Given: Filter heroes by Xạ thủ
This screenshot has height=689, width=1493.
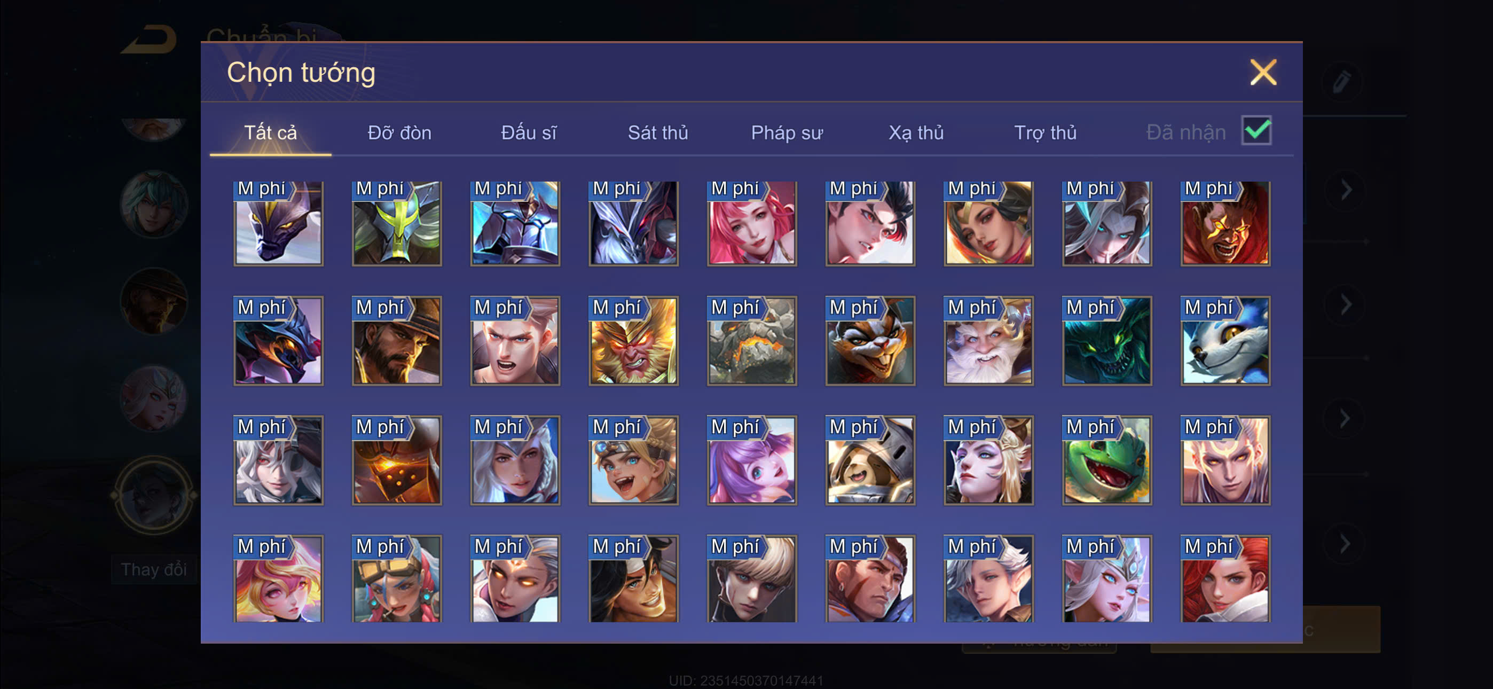Looking at the screenshot, I should click(916, 133).
